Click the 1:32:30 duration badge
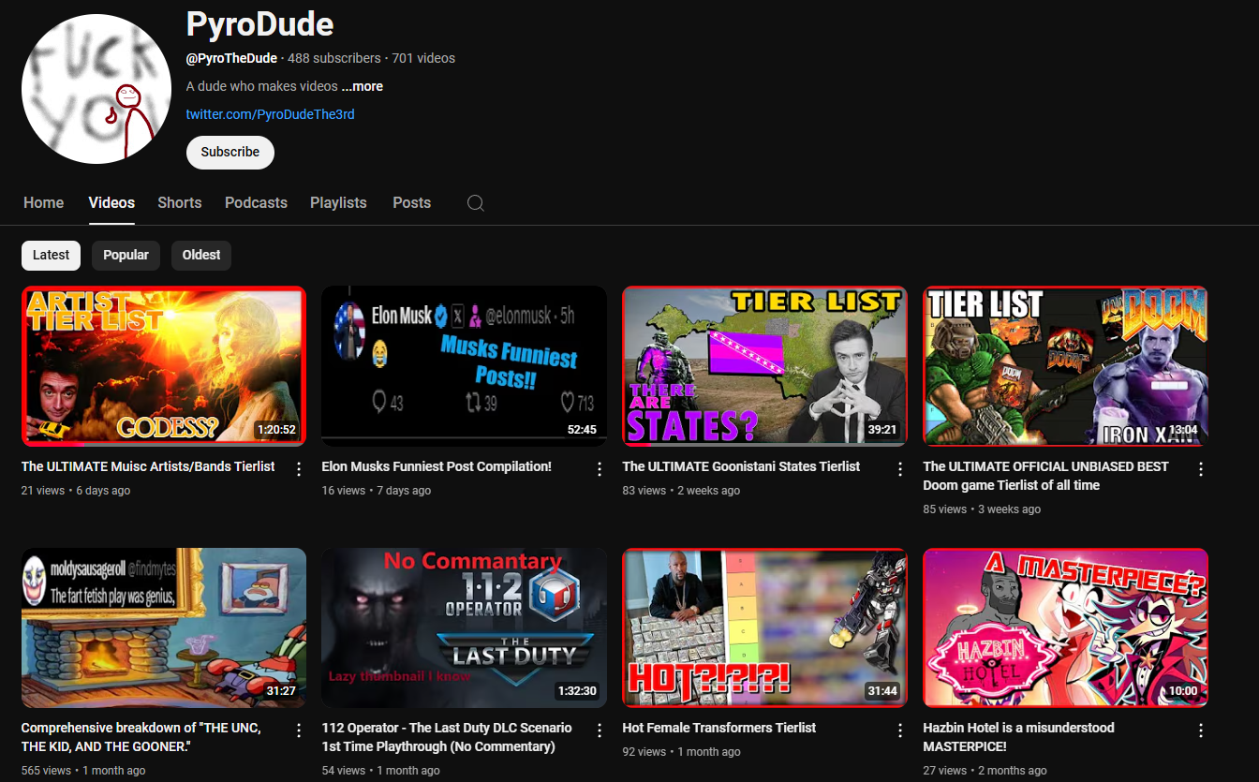 click(577, 691)
